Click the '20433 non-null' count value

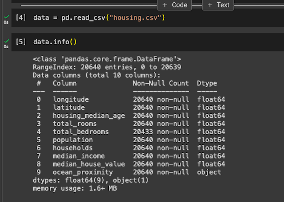point(161,132)
